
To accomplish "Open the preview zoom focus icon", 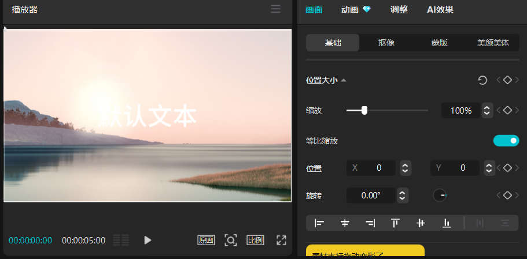I will (x=231, y=240).
